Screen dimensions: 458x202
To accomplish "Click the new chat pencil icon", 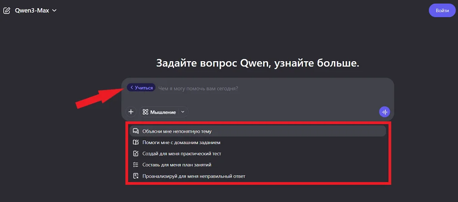I will pos(6,11).
